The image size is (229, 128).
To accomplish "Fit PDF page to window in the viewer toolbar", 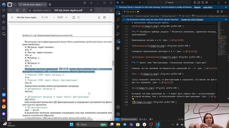I will [x=74, y=17].
